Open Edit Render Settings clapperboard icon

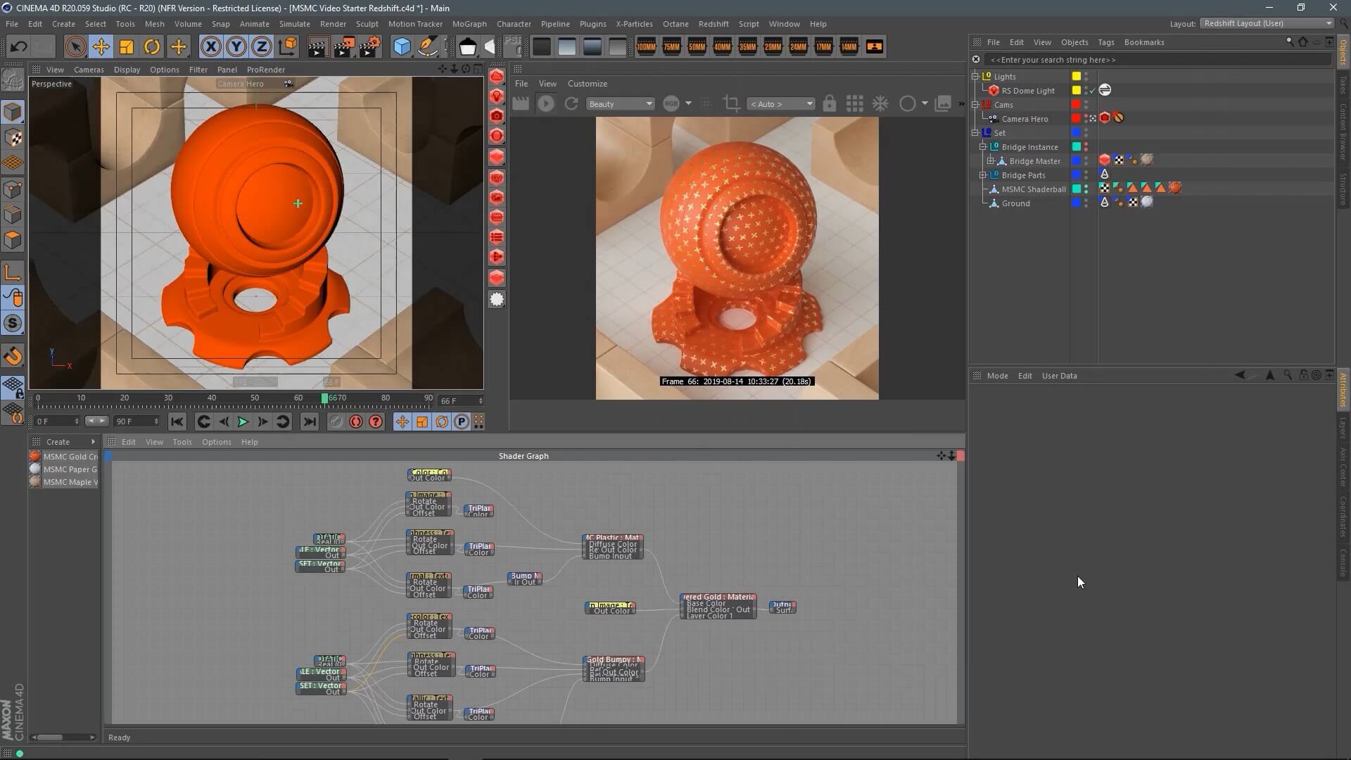coord(369,47)
